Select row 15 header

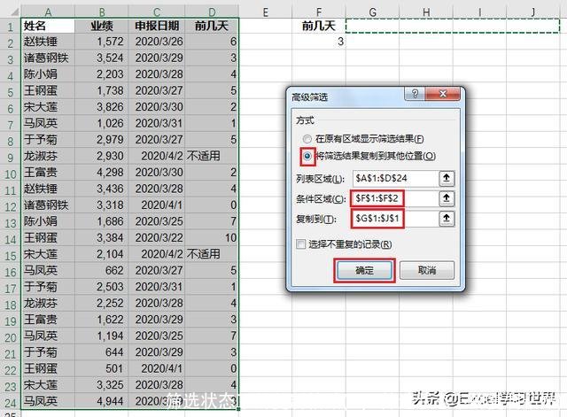pos(10,255)
